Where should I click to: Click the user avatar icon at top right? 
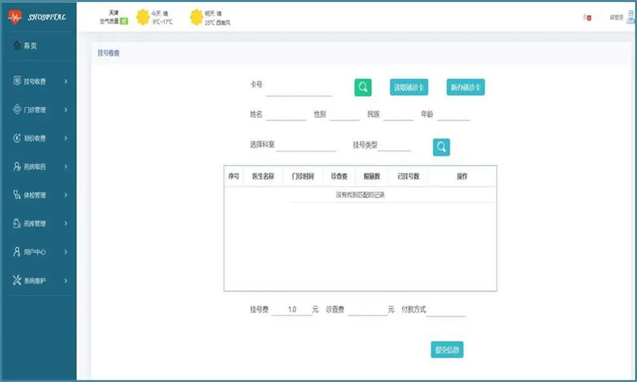[x=629, y=18]
